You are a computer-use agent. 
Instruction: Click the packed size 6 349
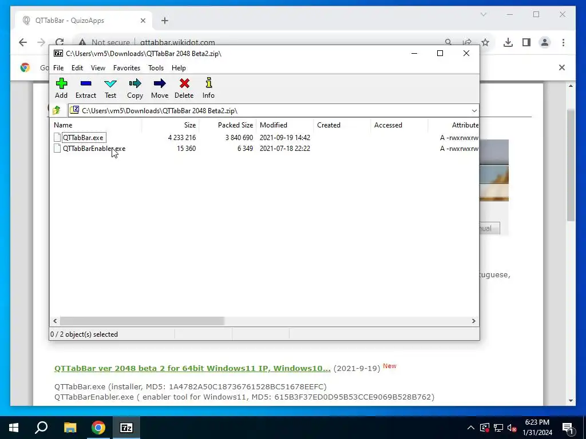coord(245,149)
